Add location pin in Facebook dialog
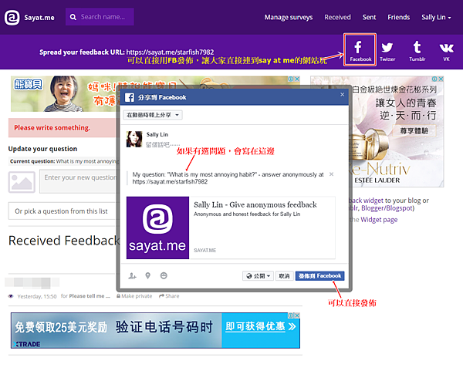This screenshot has height=371, width=463. click(x=148, y=275)
